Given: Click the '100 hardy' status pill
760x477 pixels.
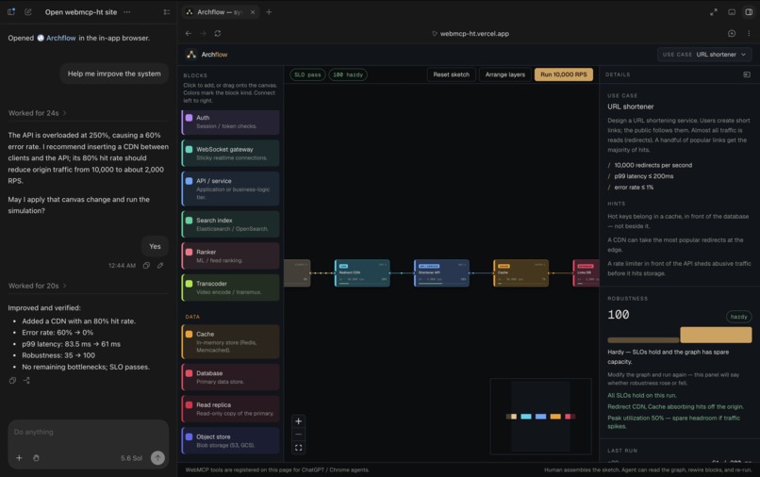Looking at the screenshot, I should (348, 74).
